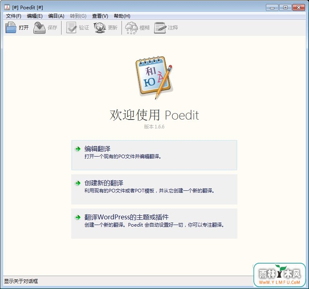
Task: Click the Poedit app icon in title bar
Action: [7, 8]
